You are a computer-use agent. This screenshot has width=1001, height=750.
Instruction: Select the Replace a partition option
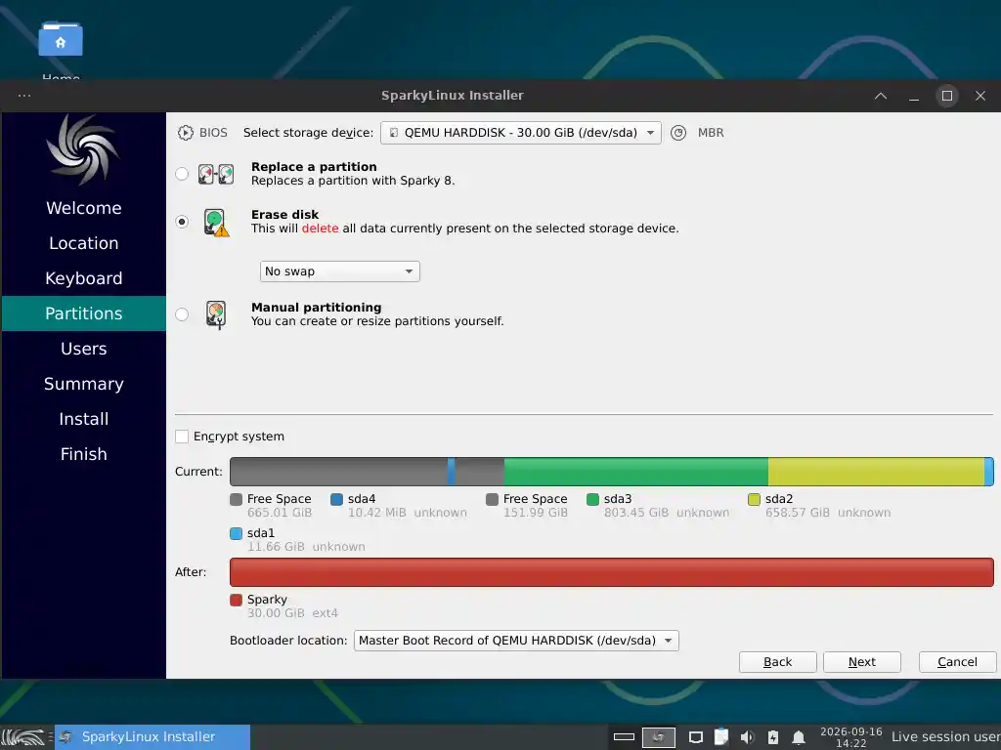182,174
